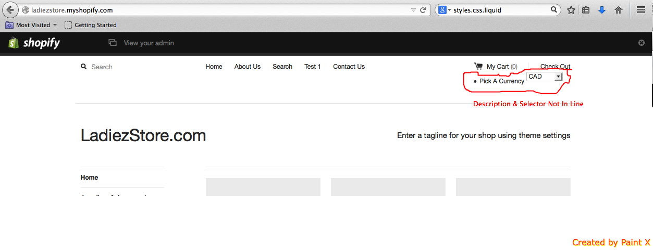Viewport: 653px width, 250px height.
Task: Open the Search navigation link
Action: tap(282, 67)
